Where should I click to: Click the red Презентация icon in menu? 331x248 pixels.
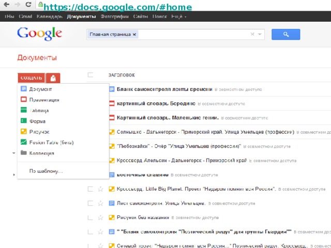[24, 99]
